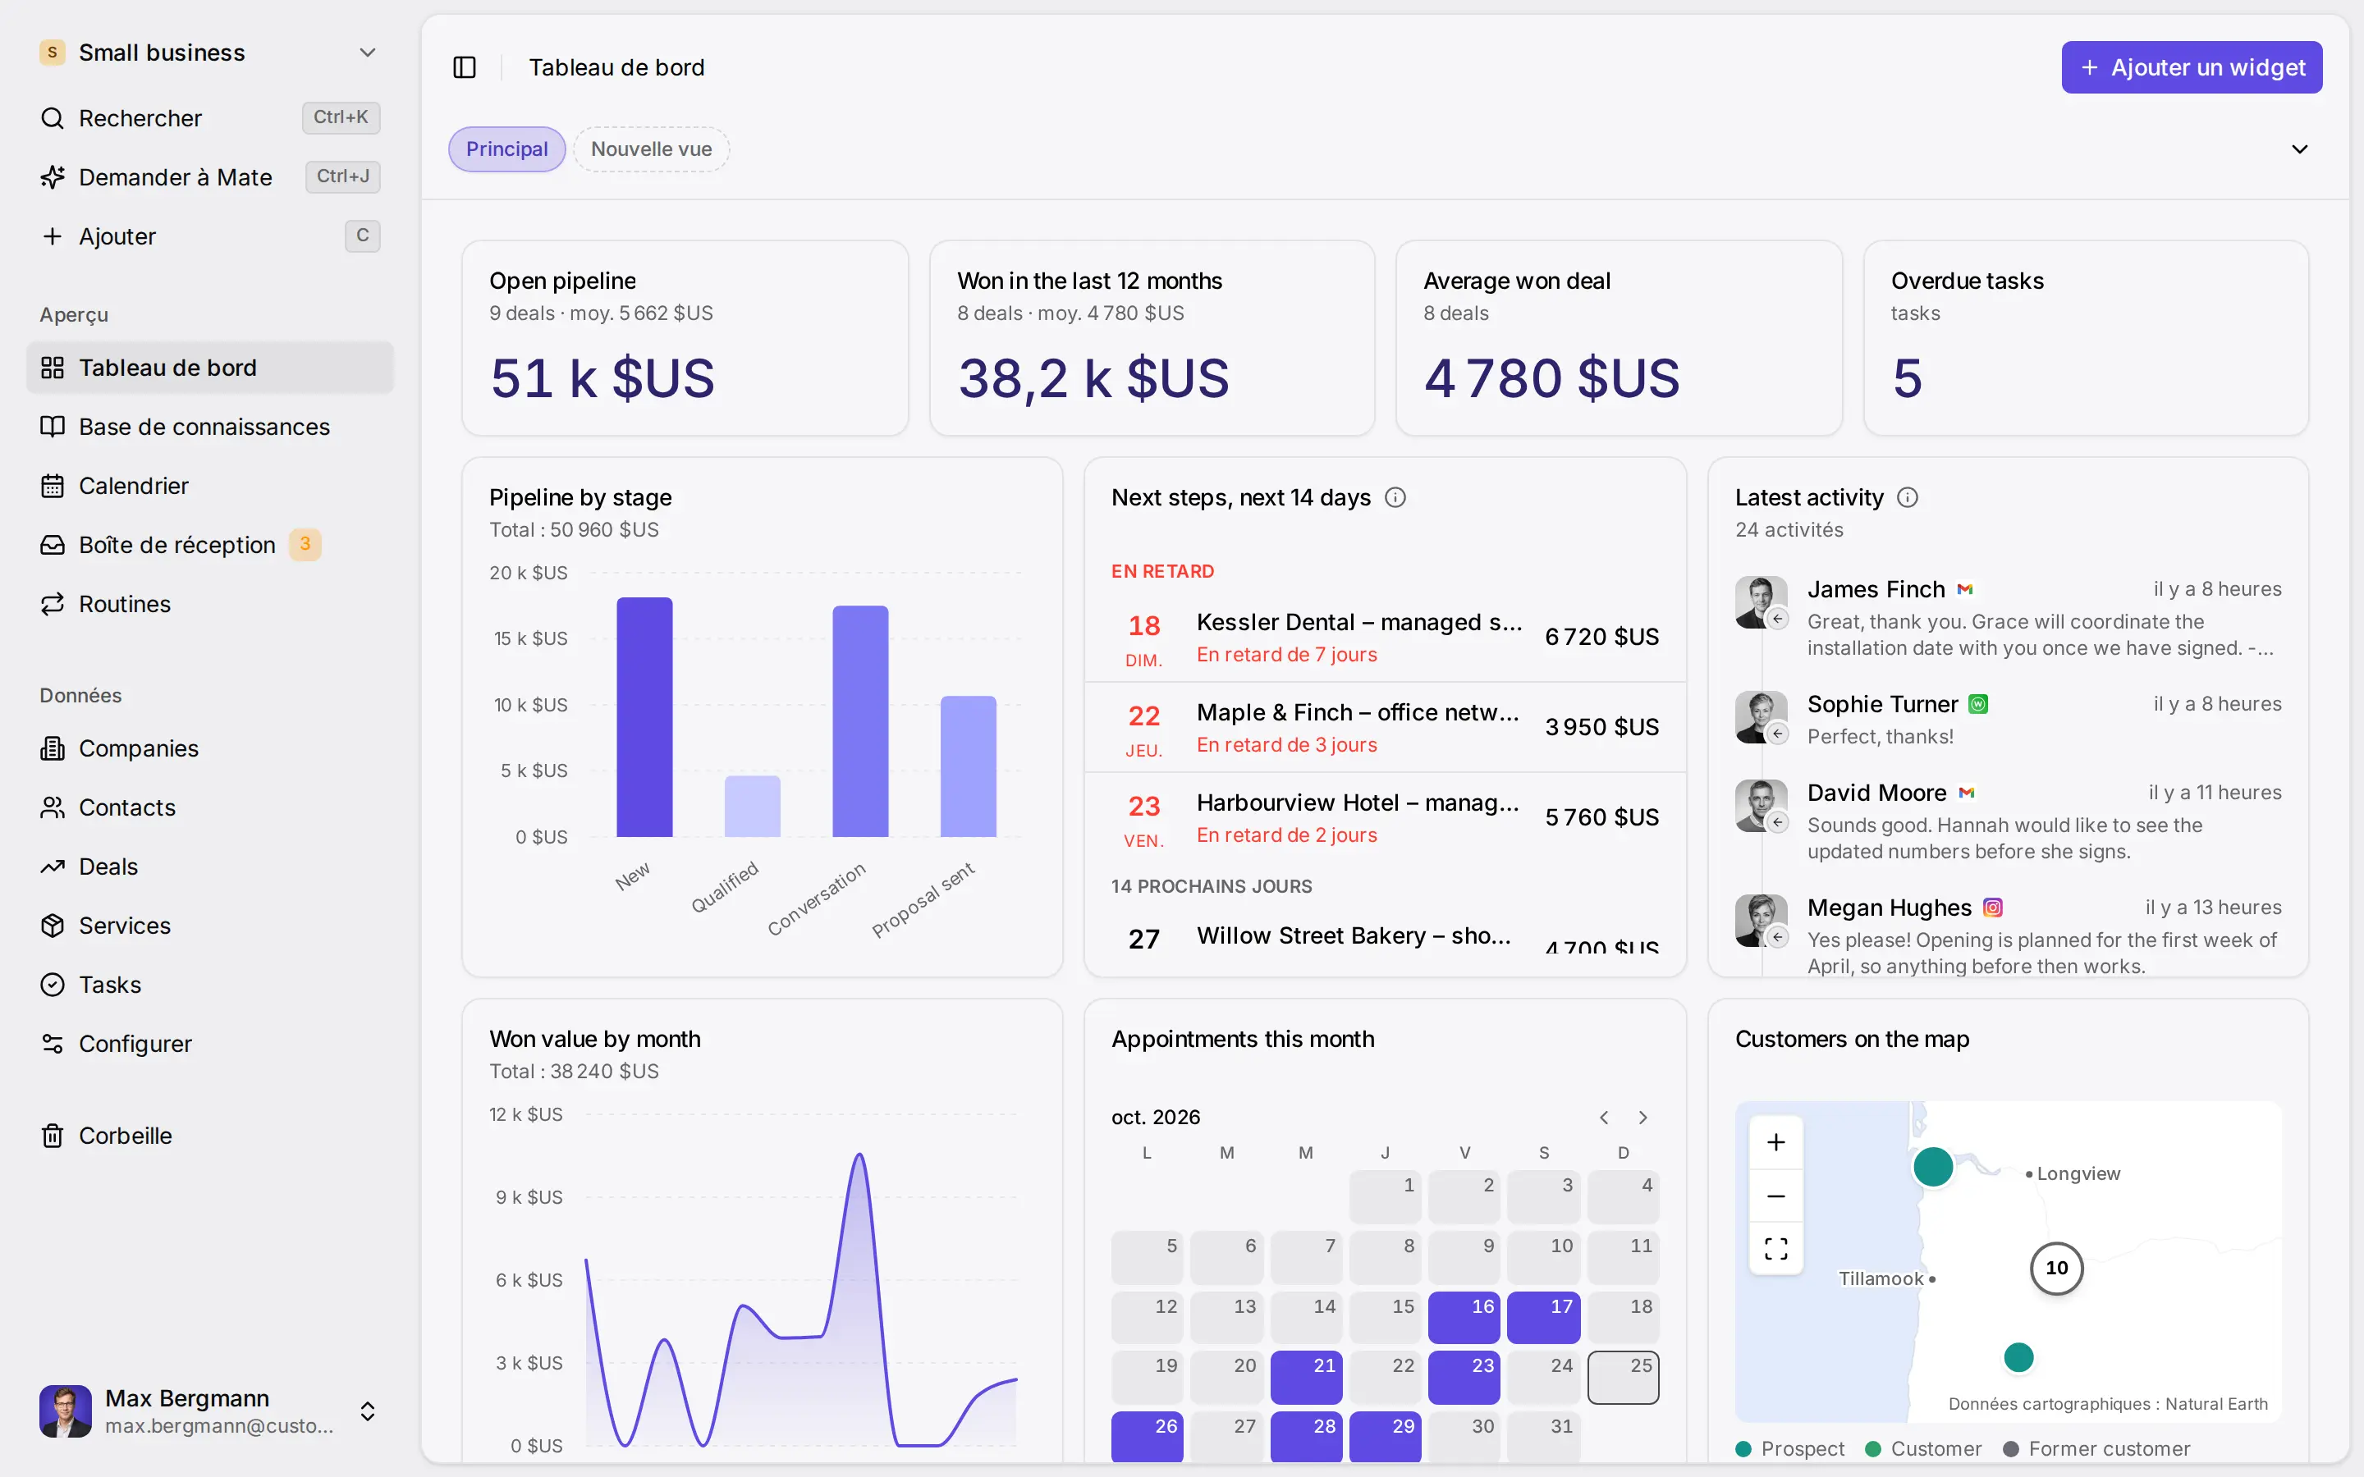
Task: Open Demander à Mate sparkle icon
Action: click(x=53, y=176)
